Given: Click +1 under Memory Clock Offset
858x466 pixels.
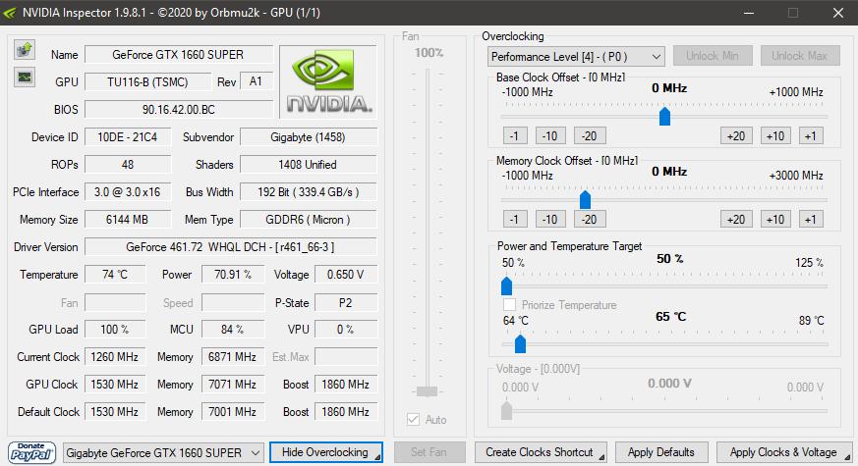Looking at the screenshot, I should pyautogui.click(x=811, y=220).
